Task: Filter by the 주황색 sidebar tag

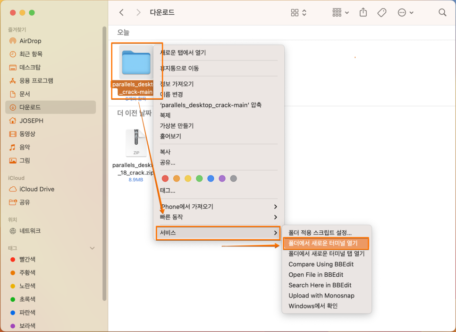Action: [x=51, y=272]
